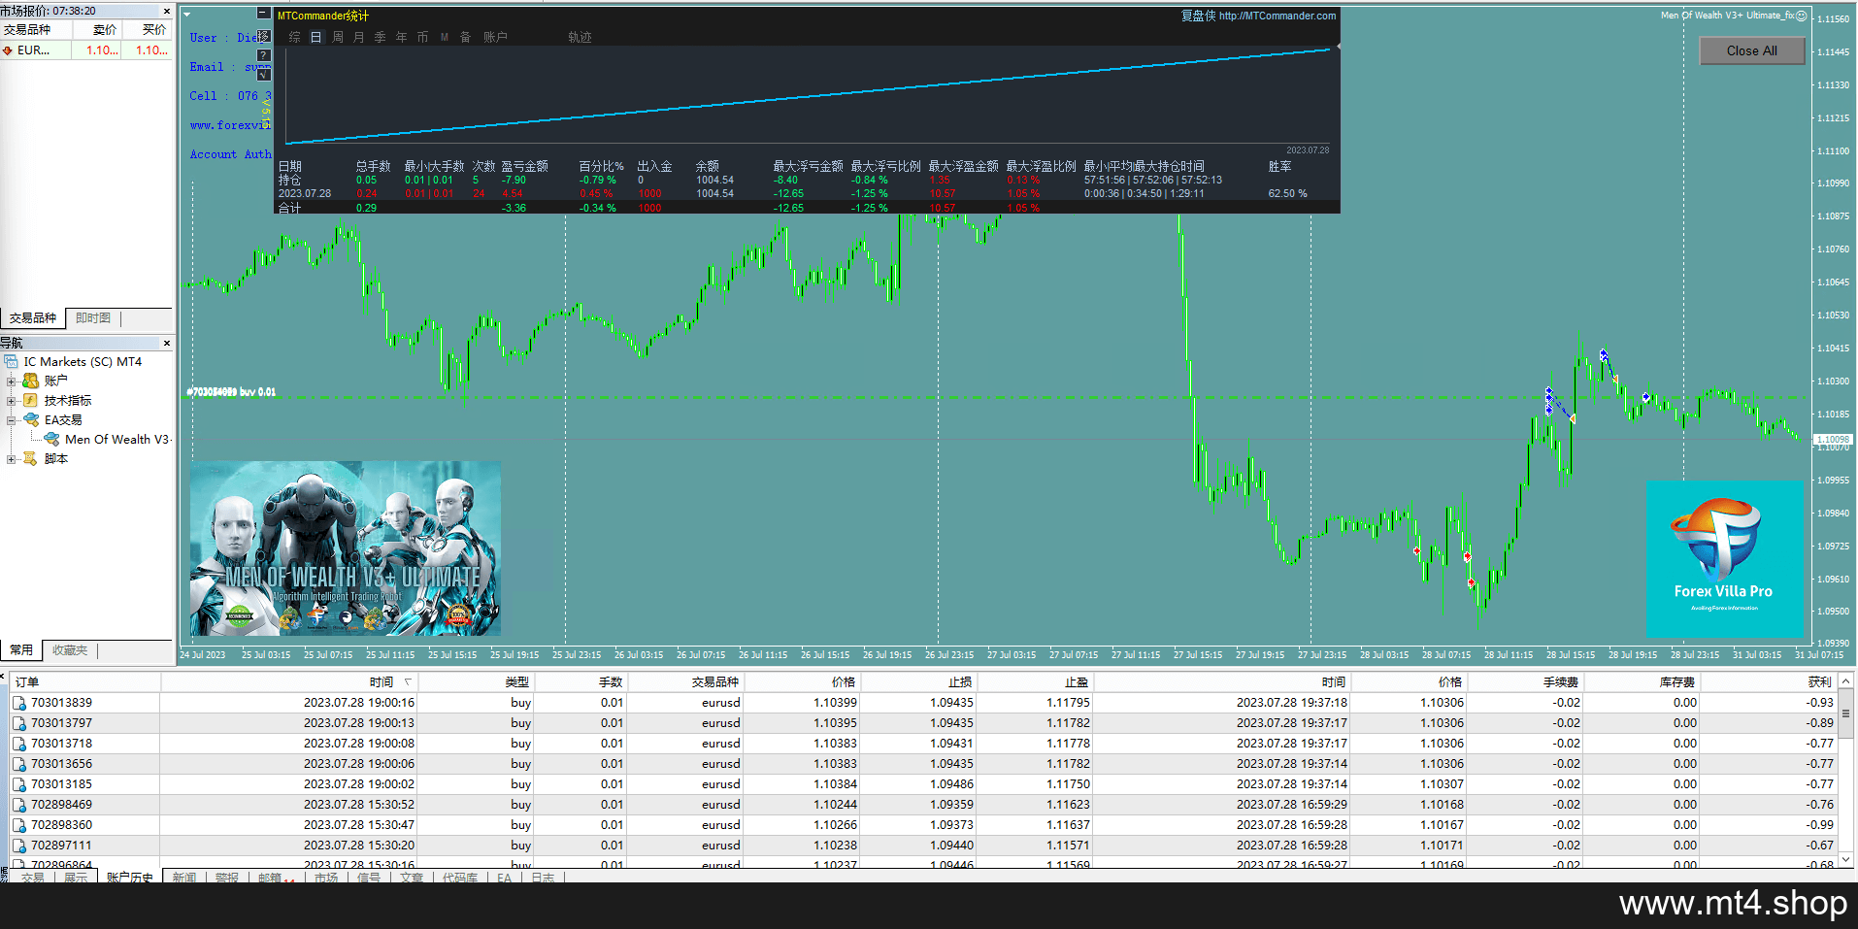Select the 账户 tab in MTCommander
The height and width of the screenshot is (929, 1858).
point(495,37)
